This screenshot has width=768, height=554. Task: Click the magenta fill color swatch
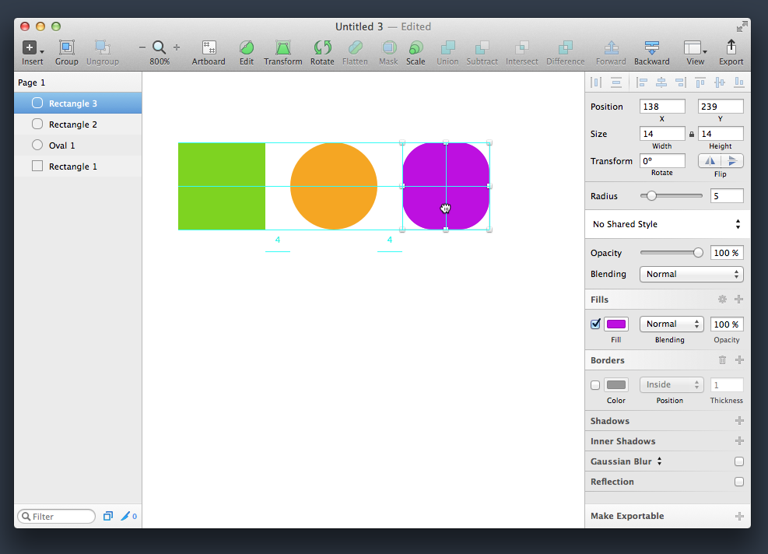point(615,324)
